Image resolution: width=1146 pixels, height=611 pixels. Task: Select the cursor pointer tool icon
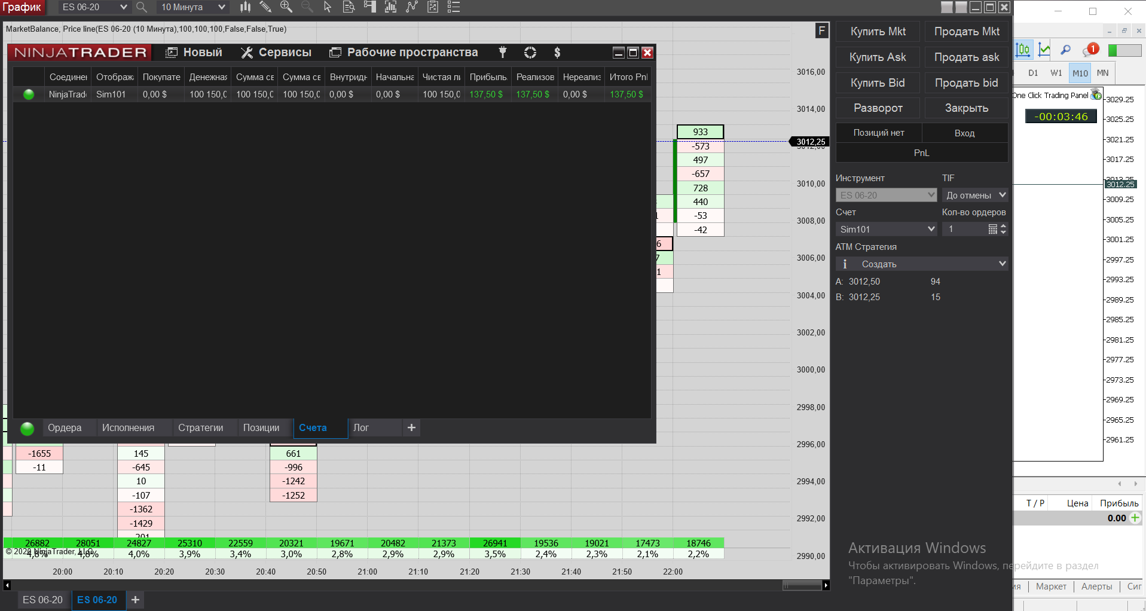pyautogui.click(x=328, y=7)
